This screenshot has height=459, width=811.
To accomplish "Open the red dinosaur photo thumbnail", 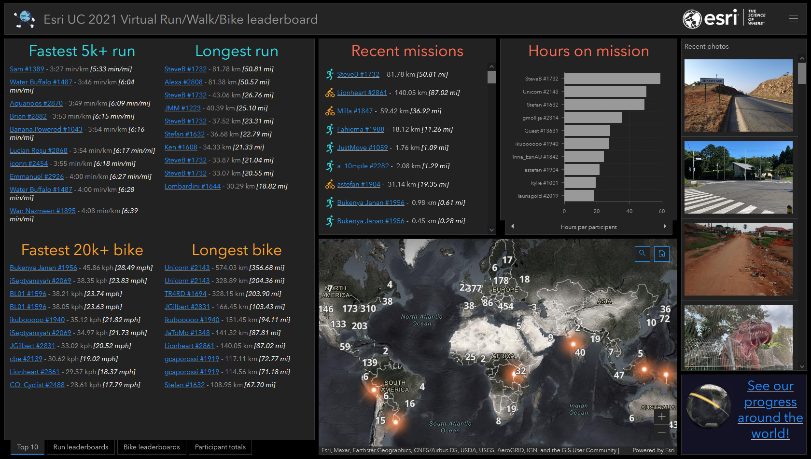I will (739, 337).
